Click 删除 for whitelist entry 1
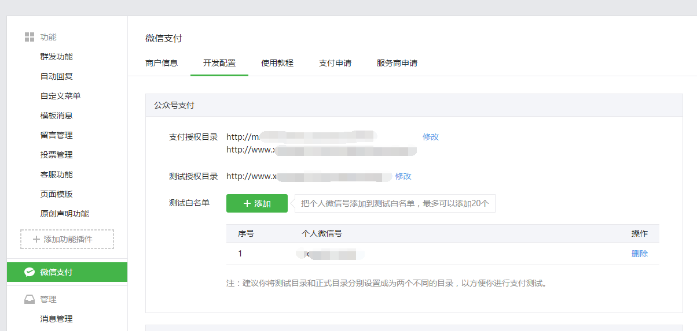This screenshot has width=697, height=331. tap(640, 254)
